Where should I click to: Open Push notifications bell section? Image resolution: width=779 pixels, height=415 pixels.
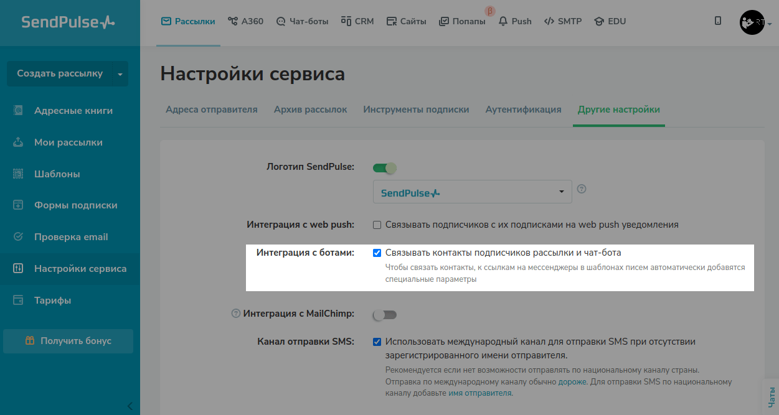[x=515, y=21]
